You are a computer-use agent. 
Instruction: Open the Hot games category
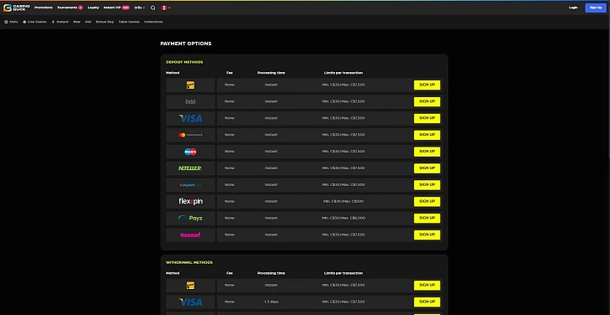[88, 22]
